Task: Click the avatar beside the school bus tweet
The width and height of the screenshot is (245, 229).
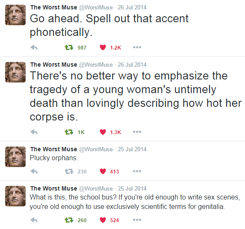Action: 15,196
